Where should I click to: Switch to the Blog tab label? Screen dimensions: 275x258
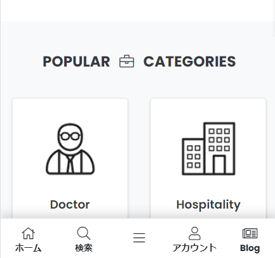click(250, 248)
